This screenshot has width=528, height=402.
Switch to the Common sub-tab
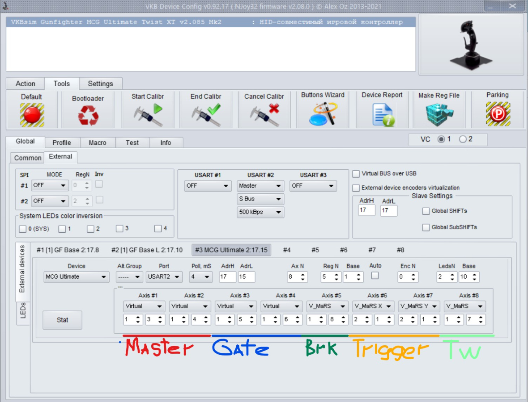point(28,158)
